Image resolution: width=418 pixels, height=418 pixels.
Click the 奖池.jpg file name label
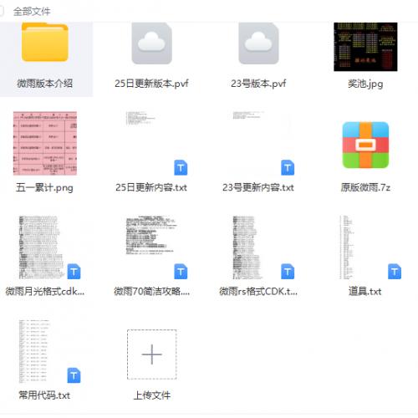pyautogui.click(x=365, y=84)
